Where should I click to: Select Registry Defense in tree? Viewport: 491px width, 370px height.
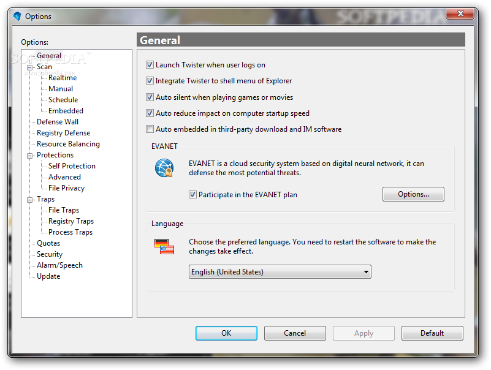coord(63,133)
